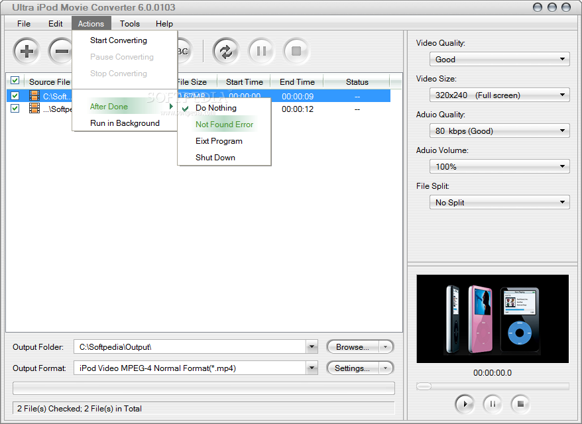Screen dimensions: 582x424
Task: Pause the preview player
Action: tap(493, 403)
